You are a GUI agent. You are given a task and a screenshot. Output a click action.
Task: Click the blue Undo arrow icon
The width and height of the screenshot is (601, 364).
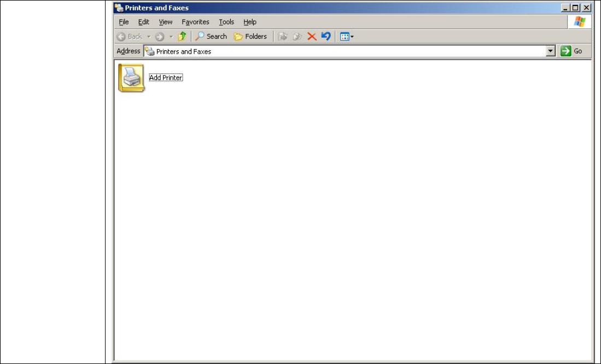[x=326, y=37]
